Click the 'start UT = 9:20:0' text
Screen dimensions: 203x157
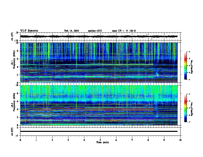click(x=124, y=31)
